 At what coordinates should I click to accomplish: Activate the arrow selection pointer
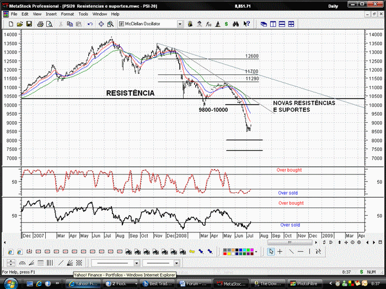(271, 252)
